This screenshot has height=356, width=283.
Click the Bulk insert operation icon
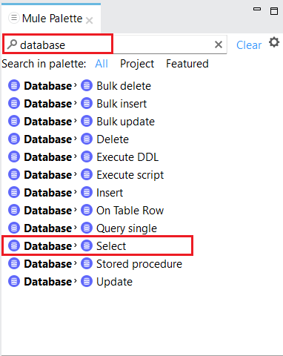click(87, 103)
